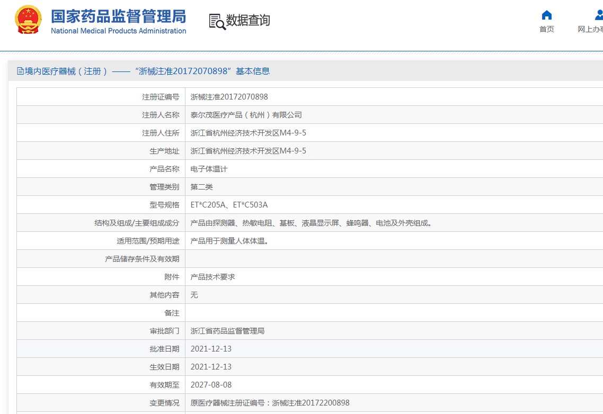The height and width of the screenshot is (414, 603).
Task: Click 备注 label
Action: [x=172, y=313]
